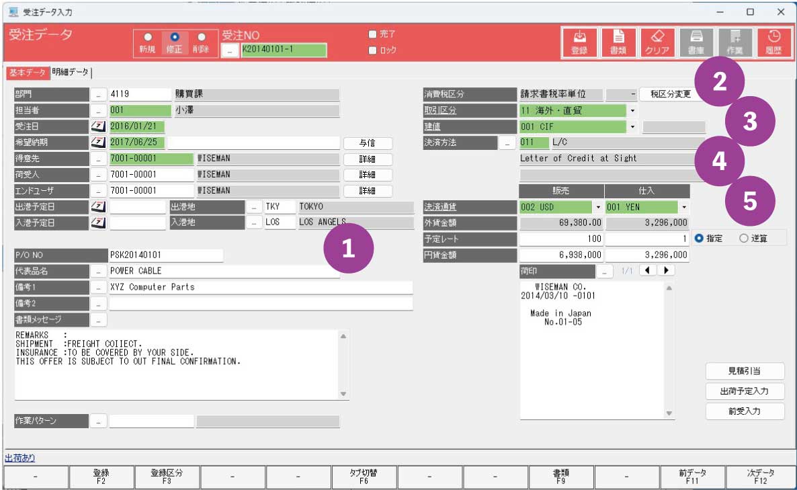Switch to the 明細データ tab

(x=70, y=72)
